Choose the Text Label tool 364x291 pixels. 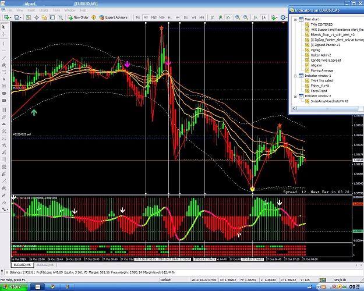click(x=3, y=86)
